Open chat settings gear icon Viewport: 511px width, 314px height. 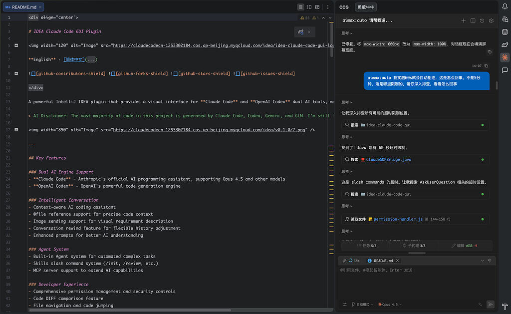[491, 20]
